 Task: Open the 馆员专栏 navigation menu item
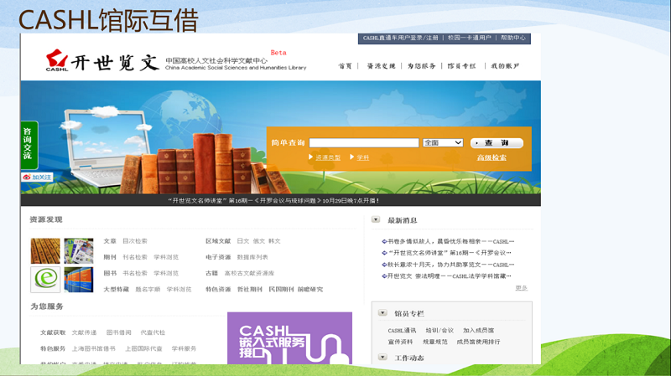[462, 66]
